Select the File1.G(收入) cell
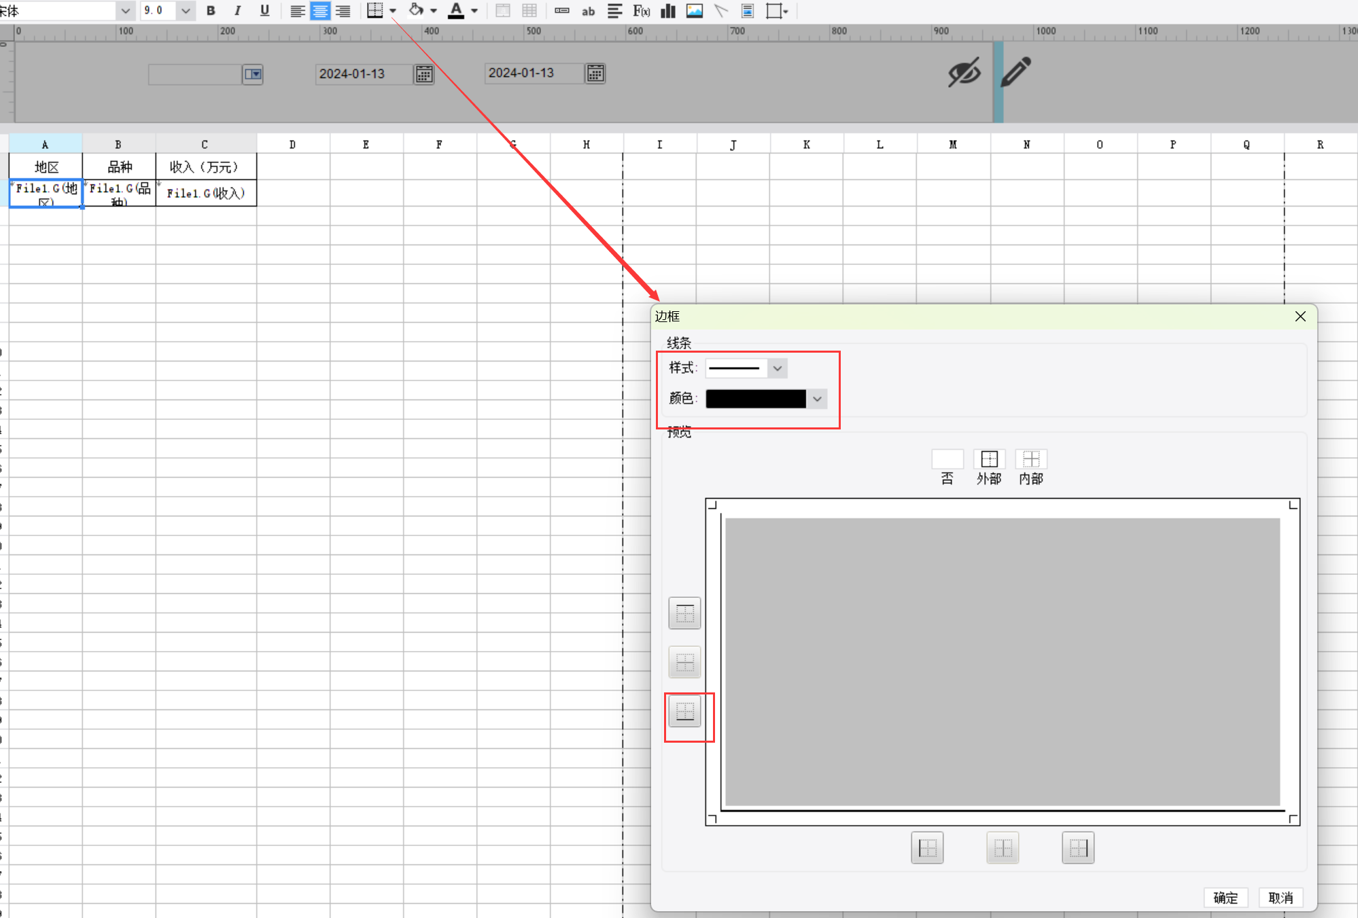1358x918 pixels. 206,193
